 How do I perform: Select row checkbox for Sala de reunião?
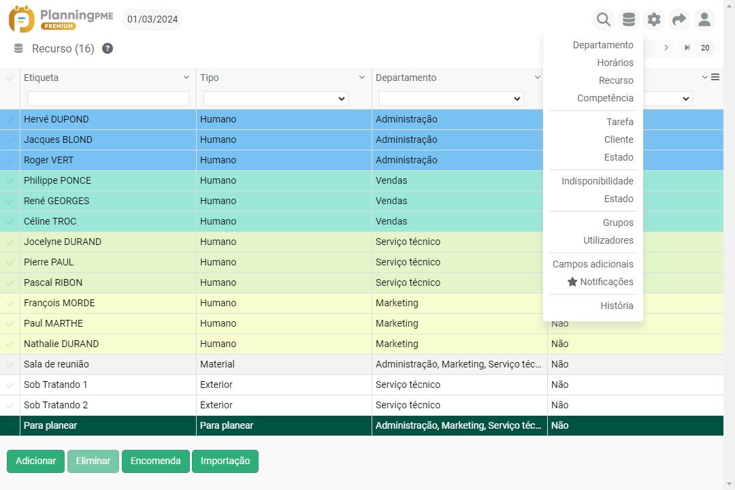10,364
